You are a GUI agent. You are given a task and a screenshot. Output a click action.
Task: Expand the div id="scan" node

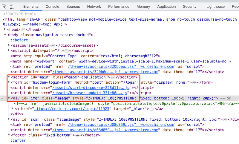9,119
